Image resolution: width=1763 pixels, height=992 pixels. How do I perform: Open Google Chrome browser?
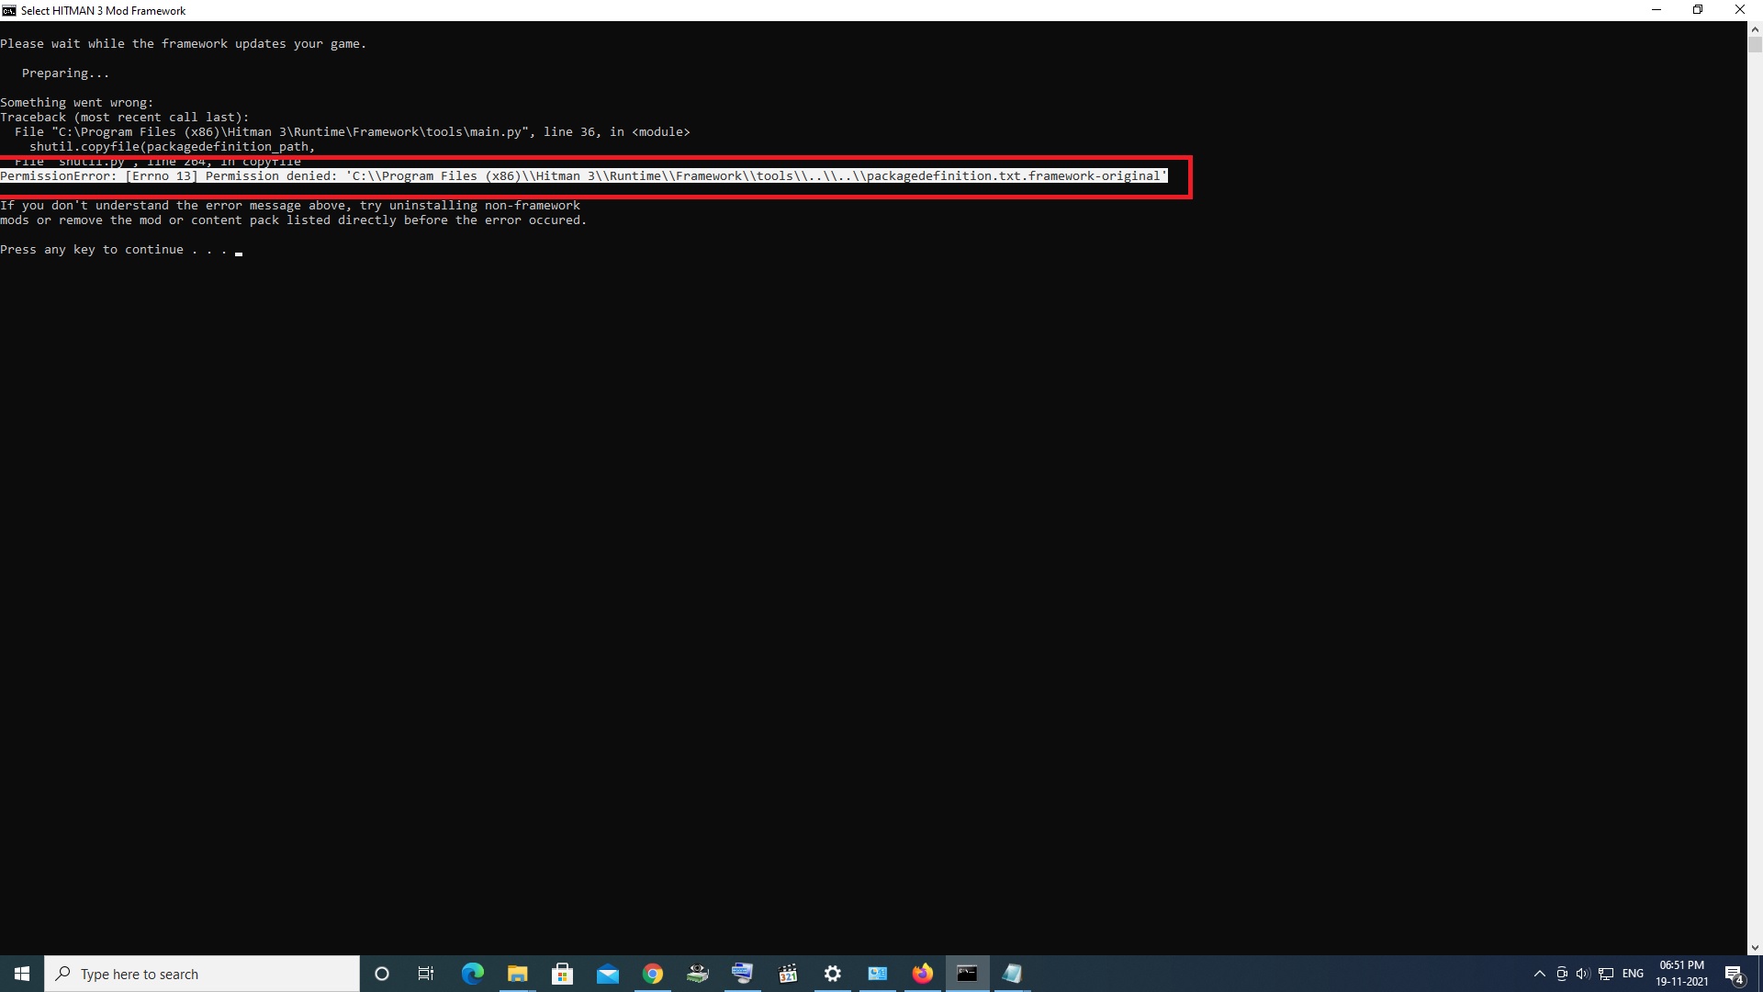(x=653, y=974)
